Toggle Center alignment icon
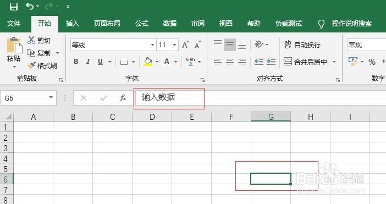Viewport: 386px width, 204px height. [x=230, y=61]
